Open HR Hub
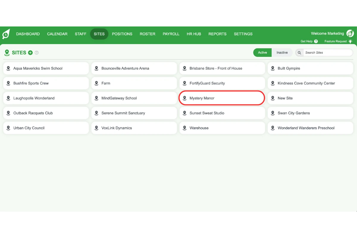357x238 pixels. (x=194, y=34)
